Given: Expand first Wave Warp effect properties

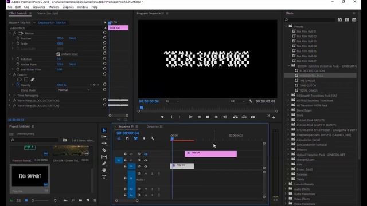Looking at the screenshot, I should click(10, 101).
